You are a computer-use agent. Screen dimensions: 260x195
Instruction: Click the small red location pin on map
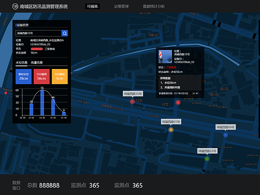[x=5, y=93]
